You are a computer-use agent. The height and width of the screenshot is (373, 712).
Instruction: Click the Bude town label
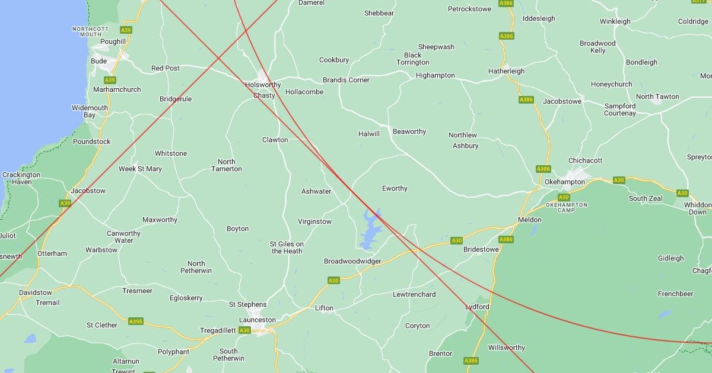(x=98, y=61)
